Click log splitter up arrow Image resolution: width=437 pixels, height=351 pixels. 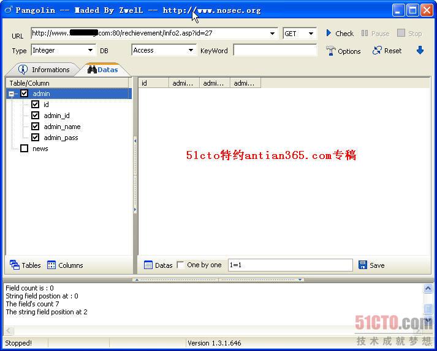pyautogui.click(x=137, y=280)
